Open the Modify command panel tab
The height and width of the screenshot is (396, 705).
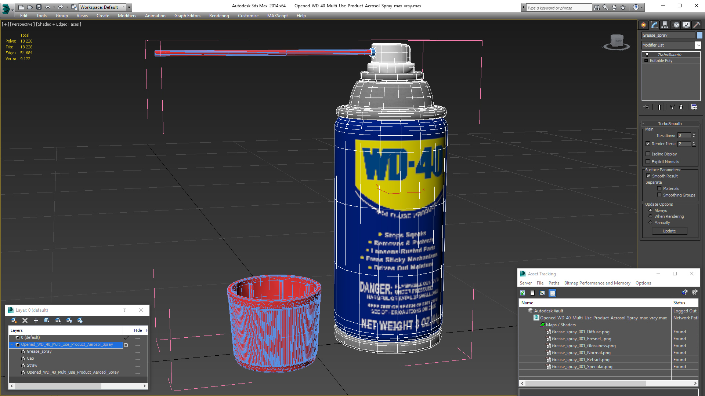point(654,25)
